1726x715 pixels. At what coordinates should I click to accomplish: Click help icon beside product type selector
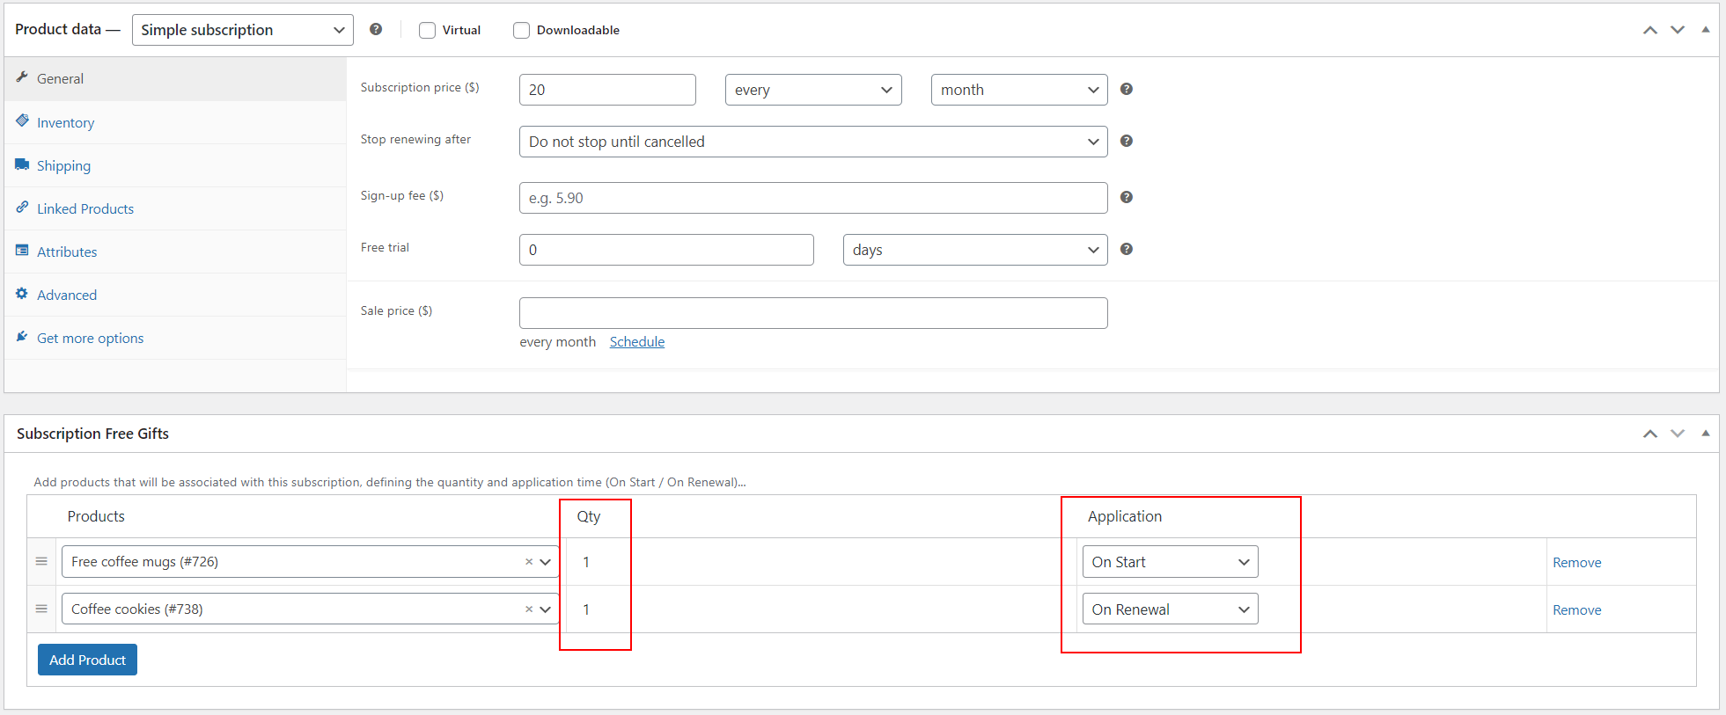[376, 29]
